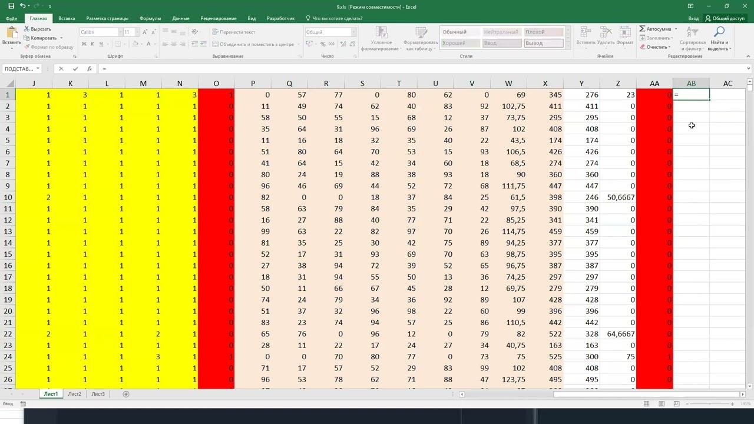
Task: Open Условное форматирование menu
Action: (x=381, y=38)
